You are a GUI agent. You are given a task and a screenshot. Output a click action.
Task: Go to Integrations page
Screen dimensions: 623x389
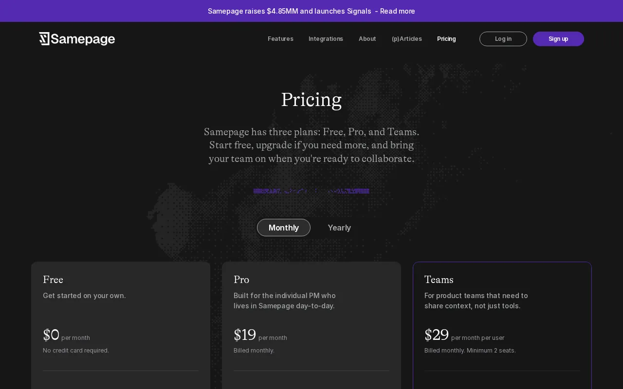point(326,39)
